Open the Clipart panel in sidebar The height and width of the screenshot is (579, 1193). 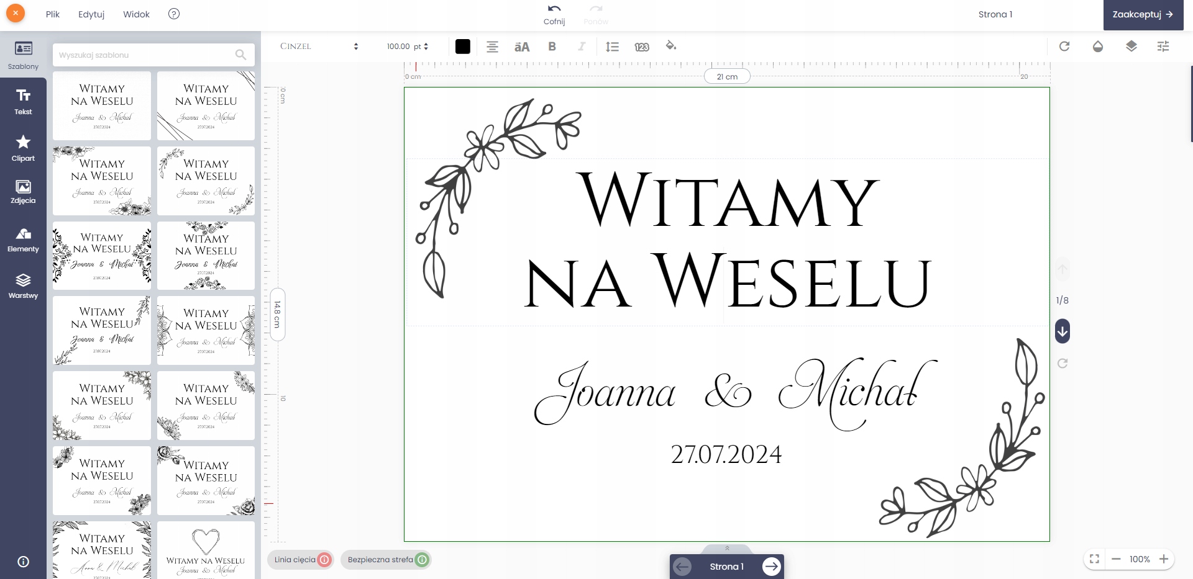click(x=23, y=148)
